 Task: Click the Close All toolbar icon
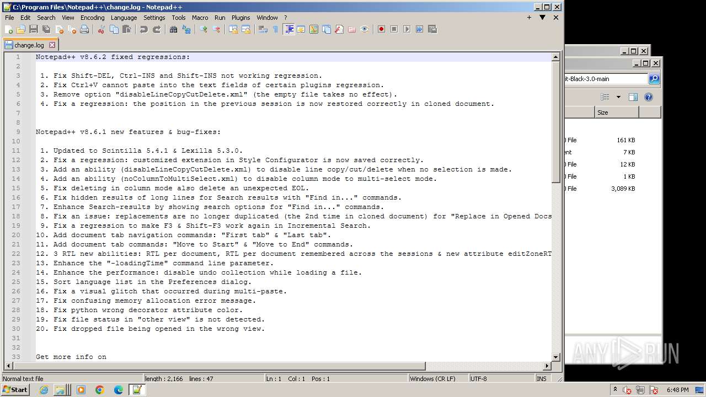(x=72, y=29)
